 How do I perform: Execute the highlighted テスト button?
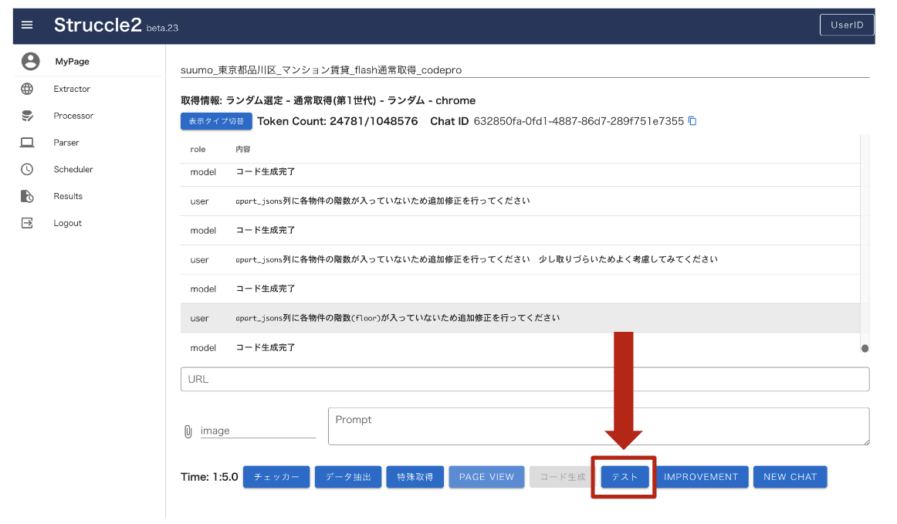pos(623,476)
